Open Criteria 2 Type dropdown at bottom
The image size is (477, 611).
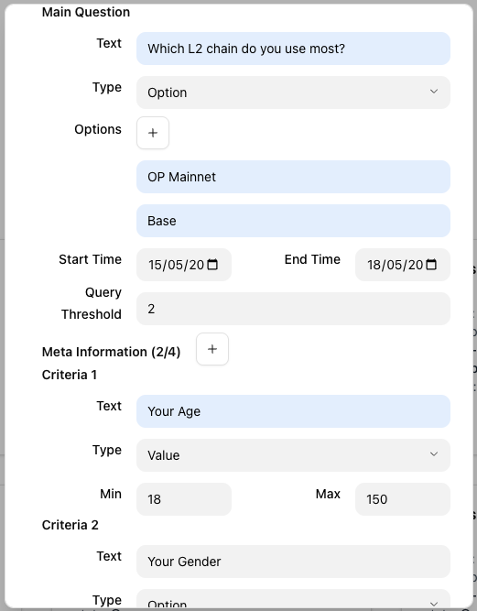click(x=293, y=599)
